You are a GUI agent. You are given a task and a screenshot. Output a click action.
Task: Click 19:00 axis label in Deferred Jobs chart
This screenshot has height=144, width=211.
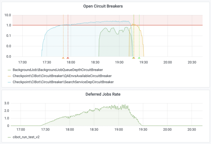coord(119,130)
